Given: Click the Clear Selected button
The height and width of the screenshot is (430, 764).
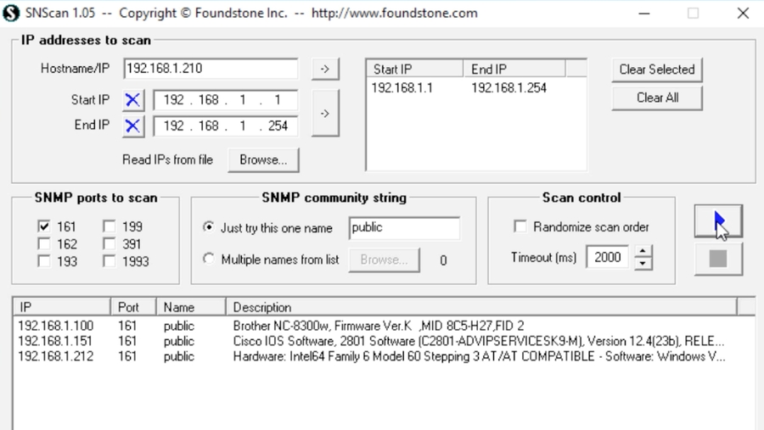Looking at the screenshot, I should 657,70.
